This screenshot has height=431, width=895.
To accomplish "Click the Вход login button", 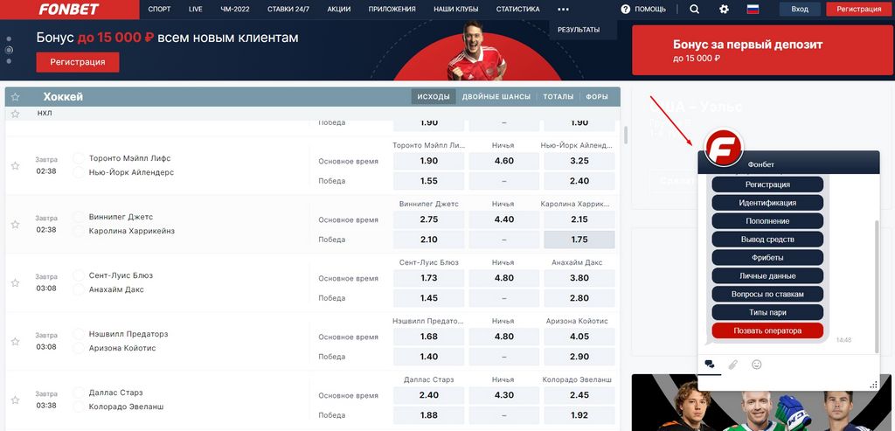I will tap(800, 9).
